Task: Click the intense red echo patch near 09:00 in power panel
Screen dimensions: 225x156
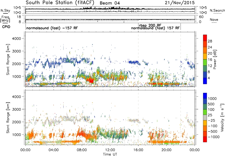Action: [x=91, y=80]
